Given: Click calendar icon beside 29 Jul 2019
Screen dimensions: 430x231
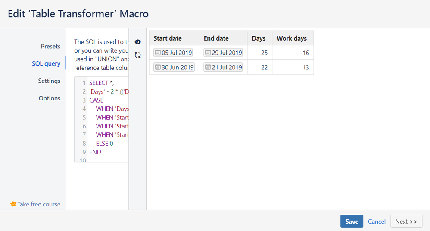Looking at the screenshot, I should (x=208, y=53).
